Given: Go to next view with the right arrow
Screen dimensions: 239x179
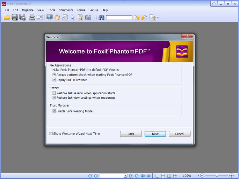Looking at the screenshot, I should (148, 176).
